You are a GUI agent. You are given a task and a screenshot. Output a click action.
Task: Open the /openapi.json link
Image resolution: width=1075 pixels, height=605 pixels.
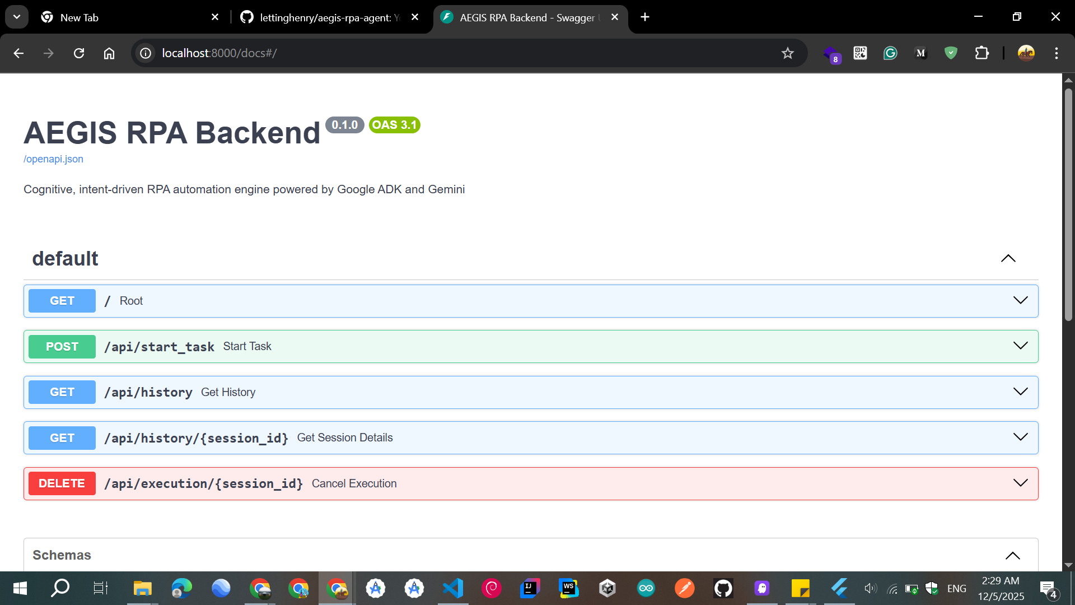point(53,159)
